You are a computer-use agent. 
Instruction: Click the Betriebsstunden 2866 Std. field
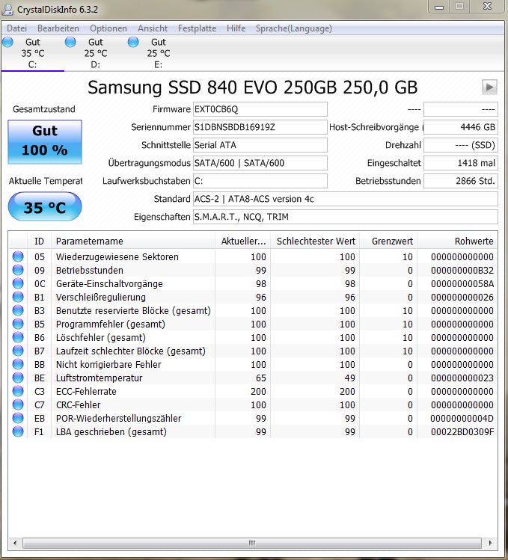460,181
